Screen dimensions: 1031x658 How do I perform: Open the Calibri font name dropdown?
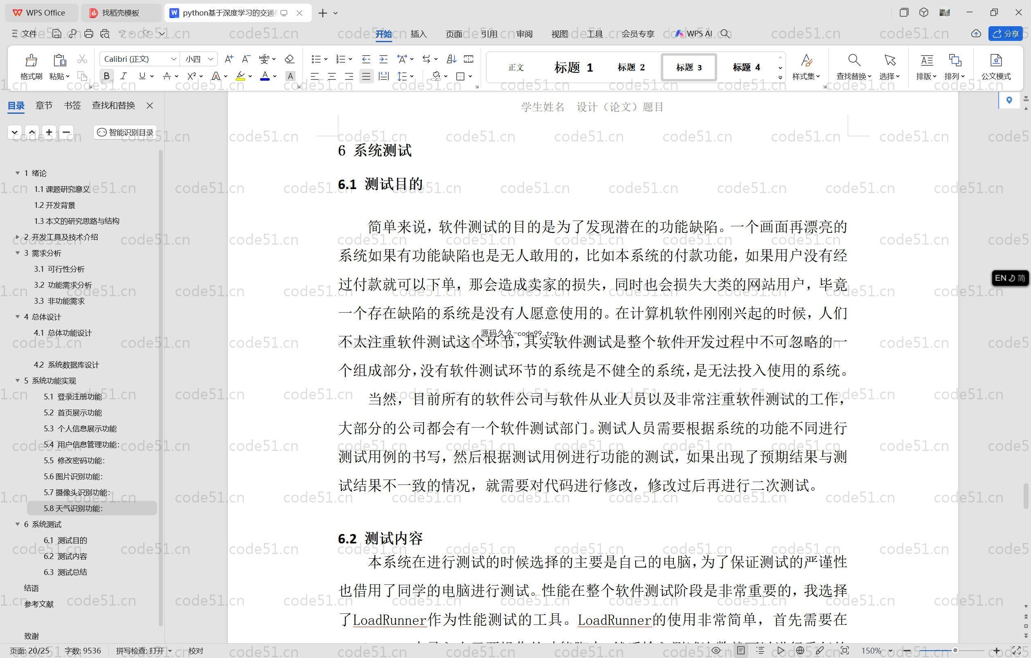click(173, 59)
